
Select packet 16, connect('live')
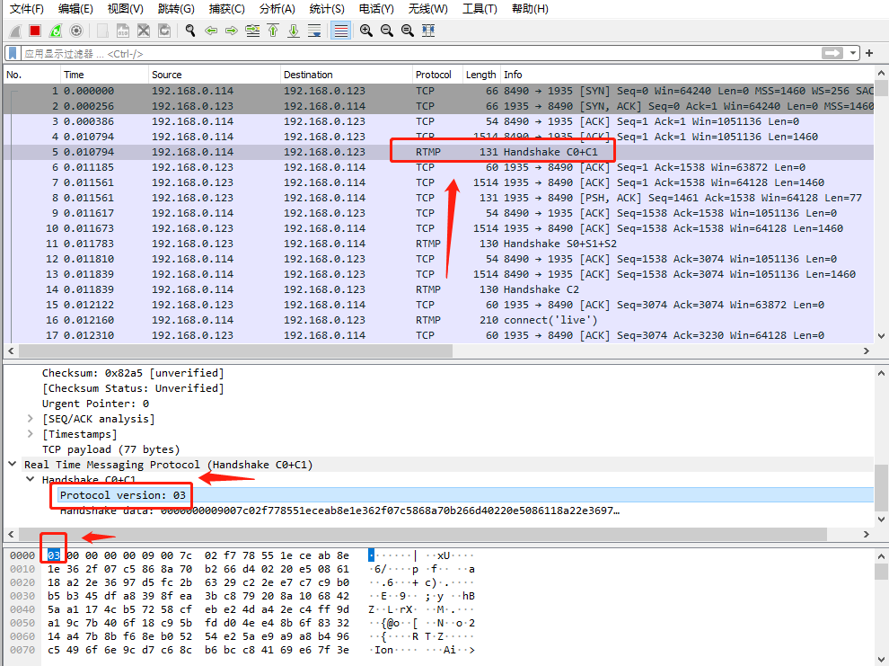coord(438,320)
